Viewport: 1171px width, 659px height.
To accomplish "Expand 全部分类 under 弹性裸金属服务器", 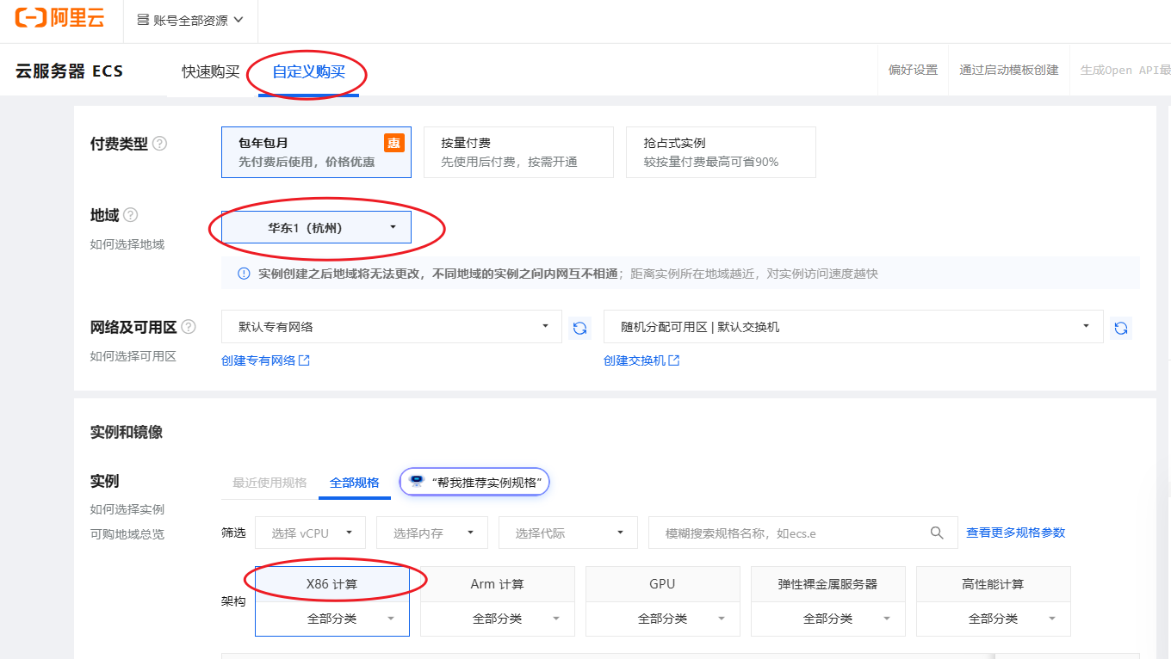I will [x=828, y=619].
